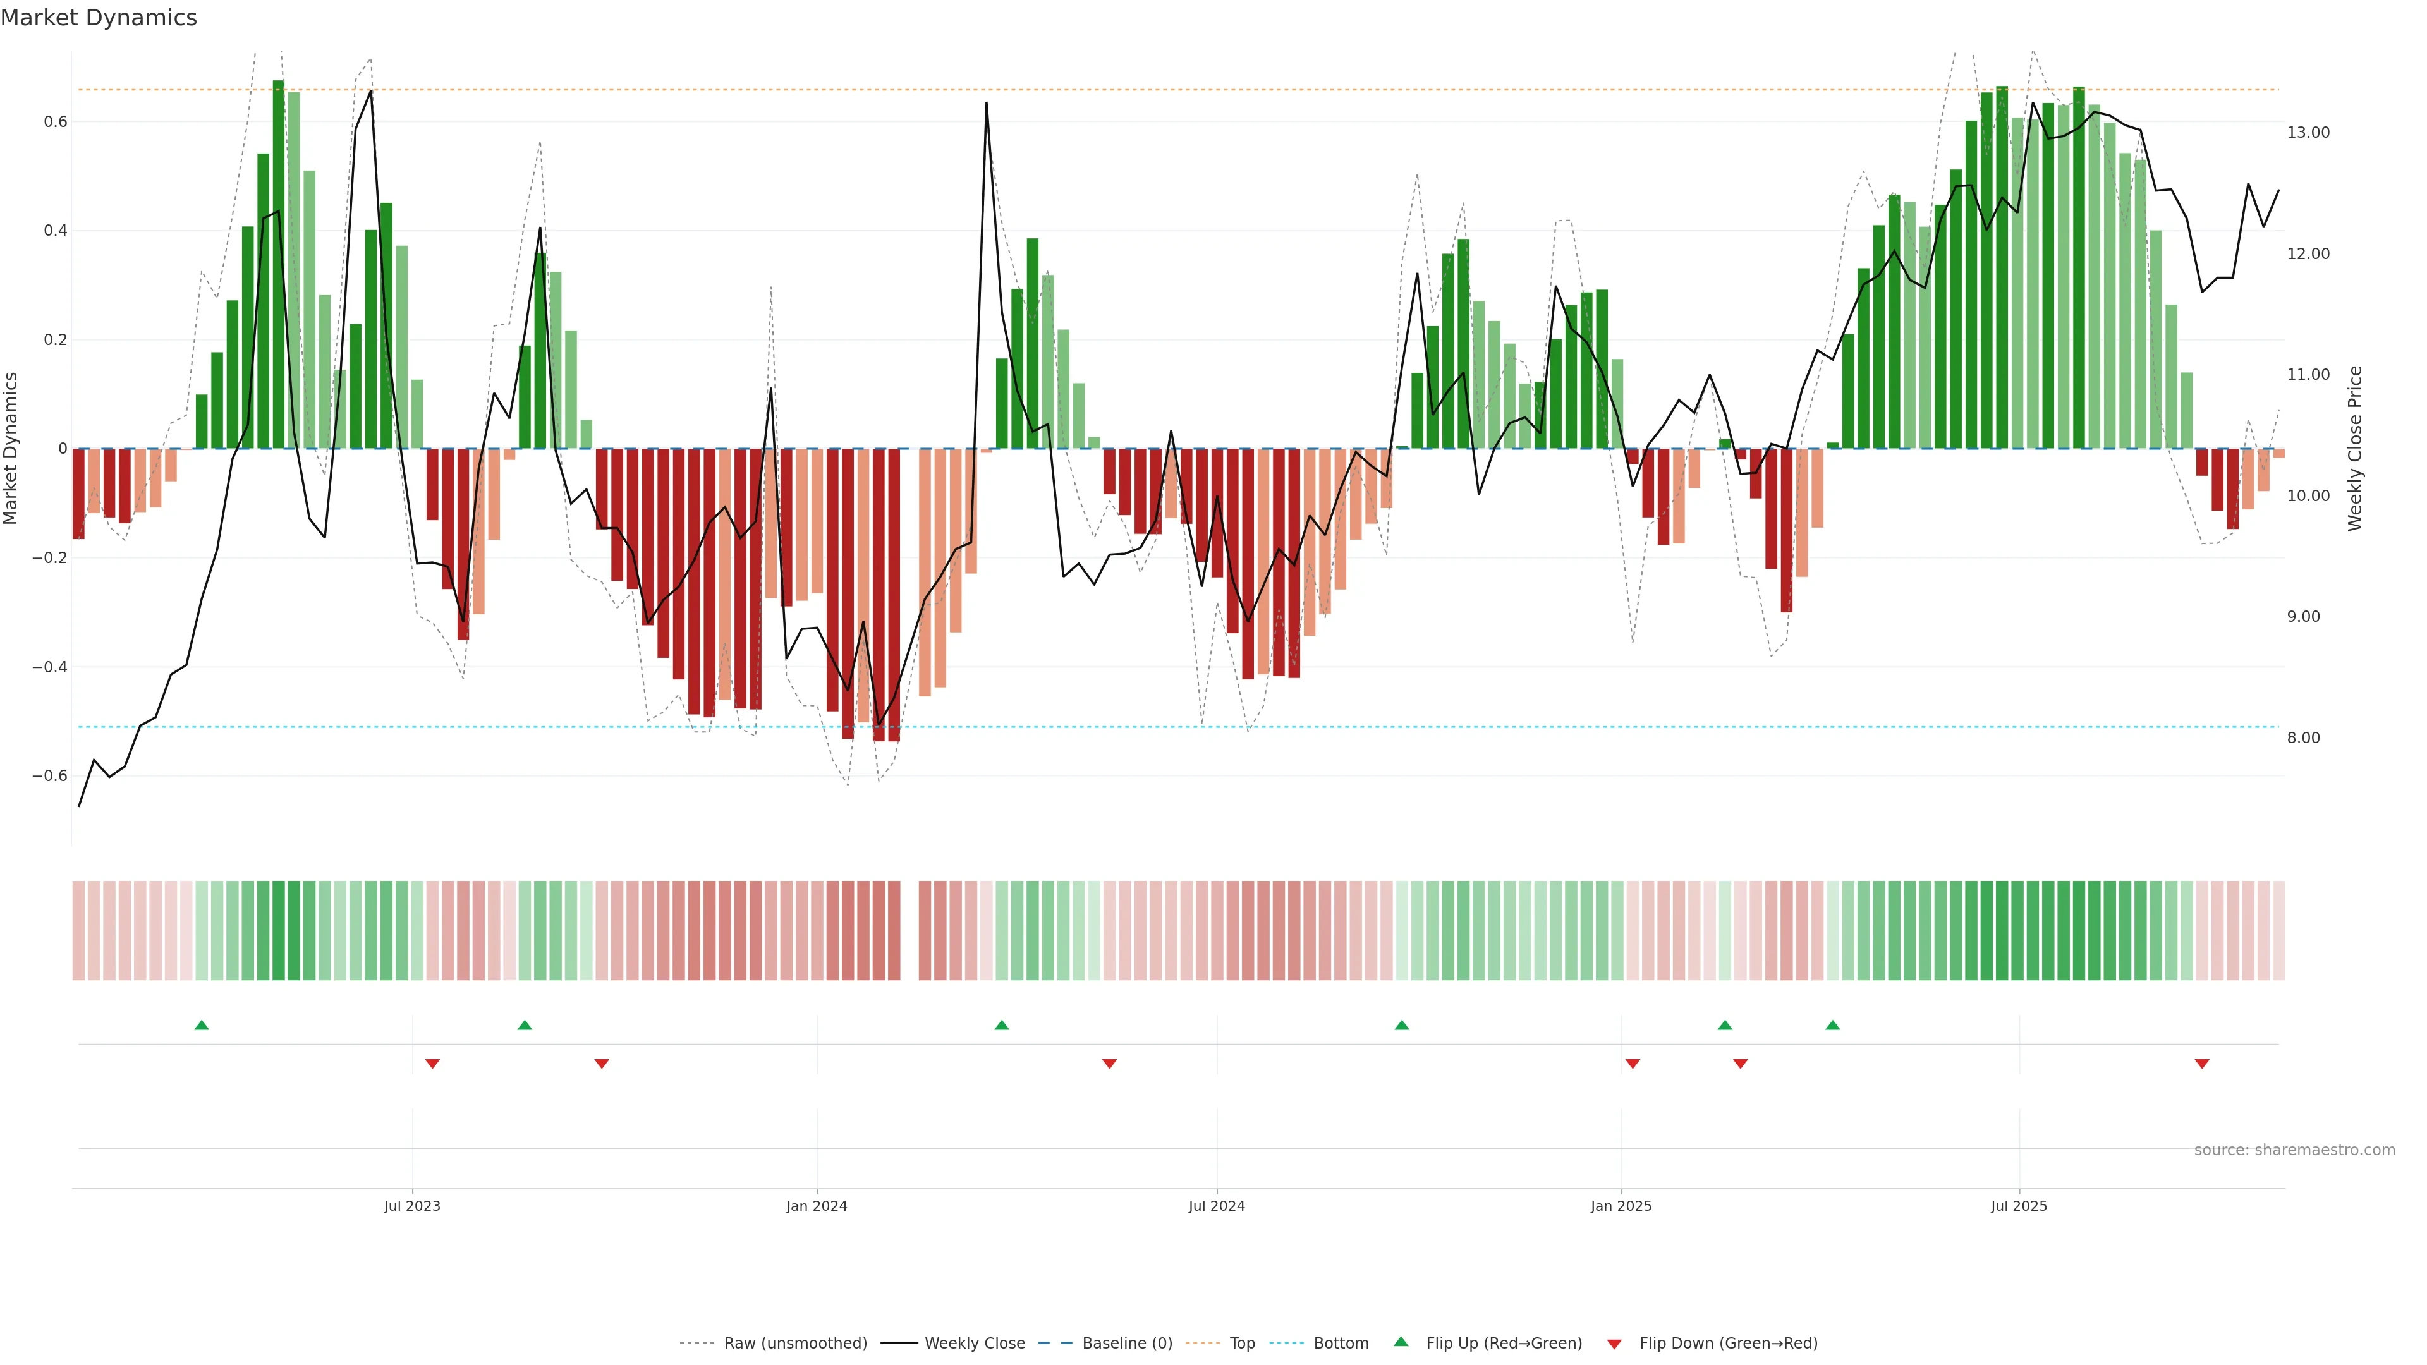Toggle the Weekly Close legend entry
The image size is (2427, 1365).
pyautogui.click(x=974, y=1344)
